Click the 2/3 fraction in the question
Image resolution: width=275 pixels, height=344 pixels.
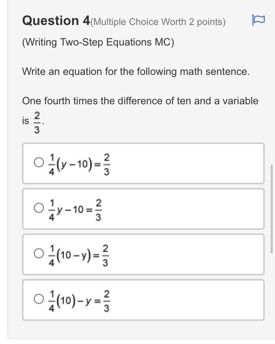(37, 123)
